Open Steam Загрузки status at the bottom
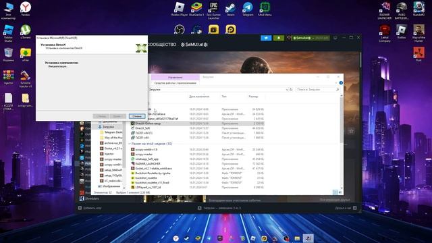The image size is (432, 243). tap(219, 208)
